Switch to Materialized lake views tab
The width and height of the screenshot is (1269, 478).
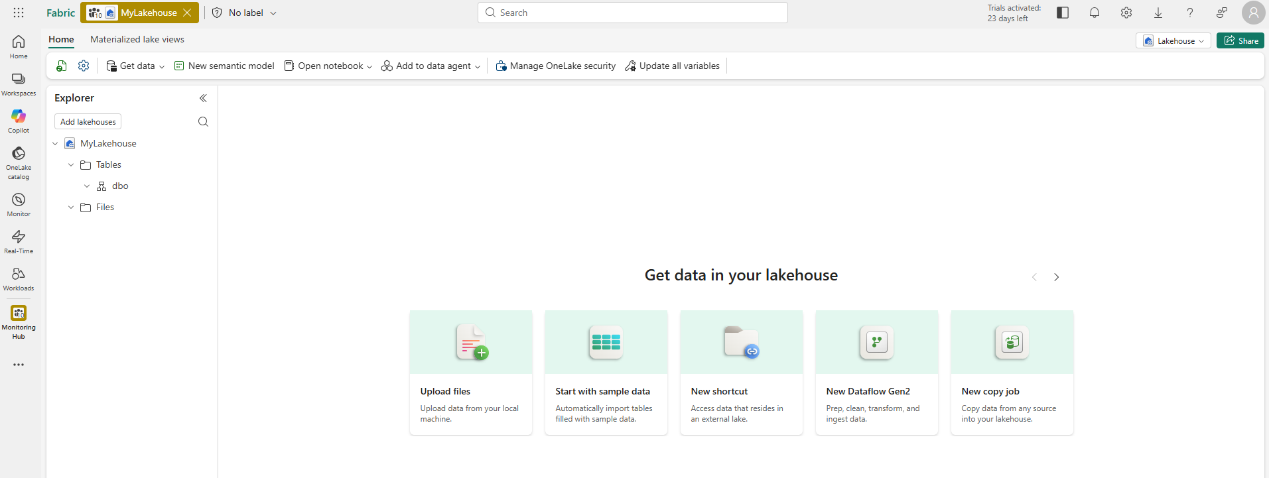point(137,39)
